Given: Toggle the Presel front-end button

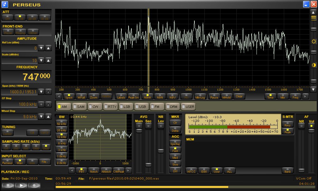Looking at the screenshot, I should tap(8, 32).
